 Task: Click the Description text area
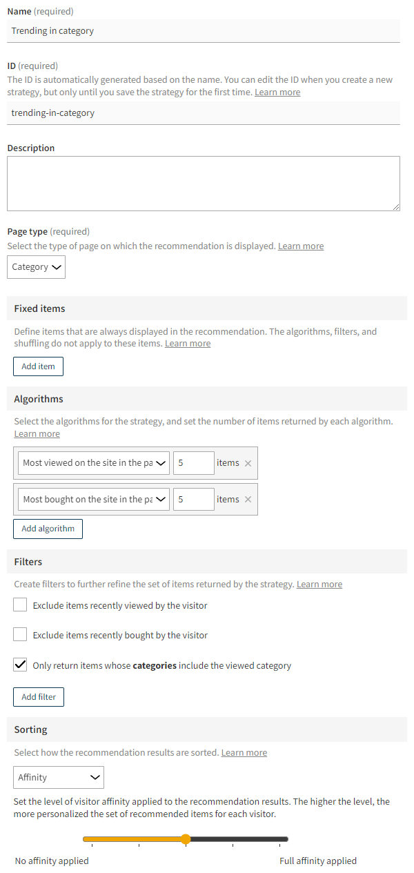204,183
